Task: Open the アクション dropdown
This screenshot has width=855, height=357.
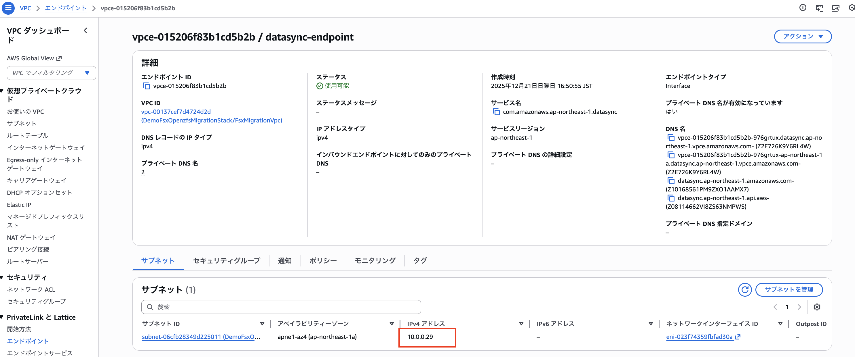Action: click(x=803, y=37)
